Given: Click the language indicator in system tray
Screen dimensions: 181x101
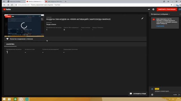Looking at the screenshot, I should click(x=173, y=99).
